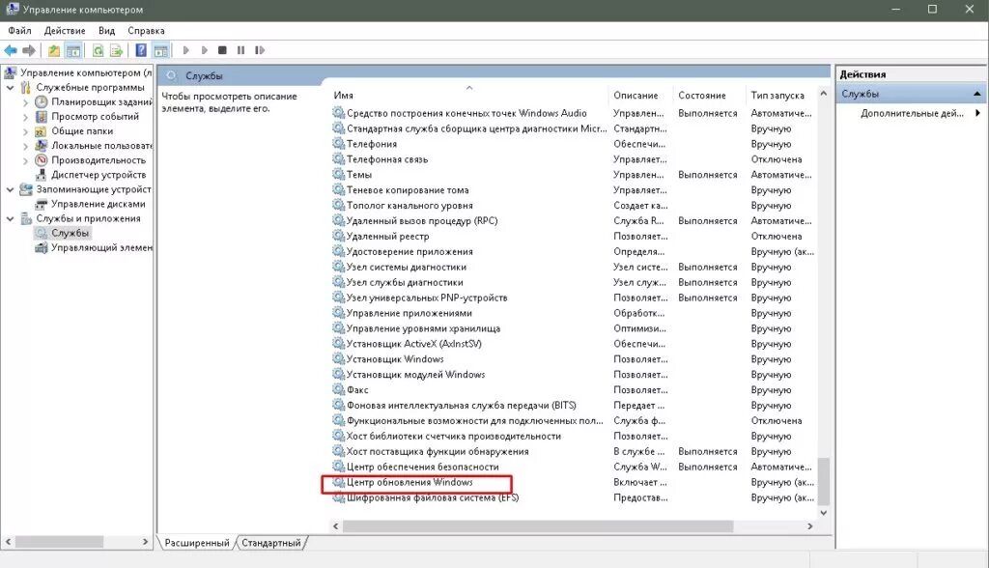The width and height of the screenshot is (989, 568).
Task: Select Узел службы диагностики service
Action: [405, 282]
